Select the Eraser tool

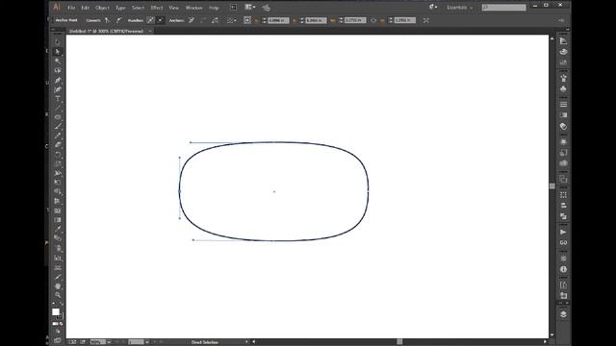pyautogui.click(x=58, y=145)
